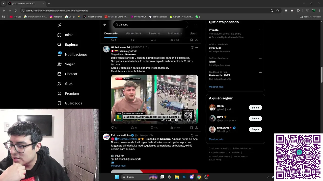Open options for the #artvsartist2025 trend
The image size is (323, 181).
[260, 72]
